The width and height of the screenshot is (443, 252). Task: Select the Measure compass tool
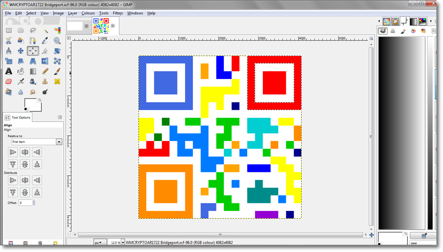coord(9,51)
